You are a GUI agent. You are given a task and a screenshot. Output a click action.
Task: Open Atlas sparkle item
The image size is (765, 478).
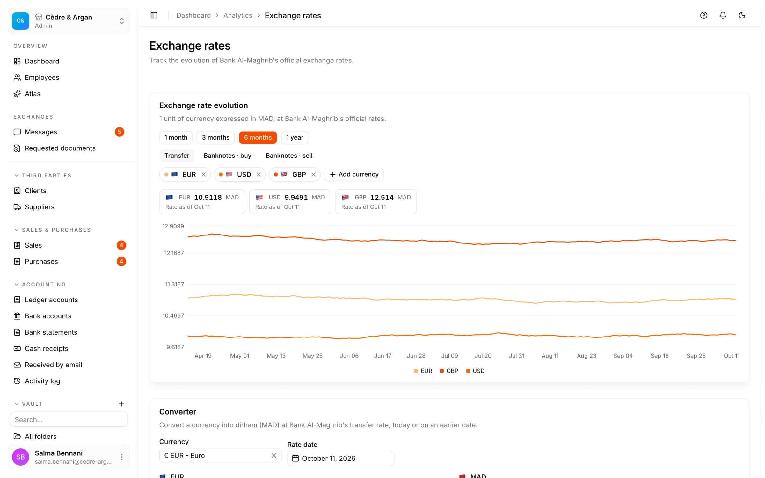click(x=69, y=94)
